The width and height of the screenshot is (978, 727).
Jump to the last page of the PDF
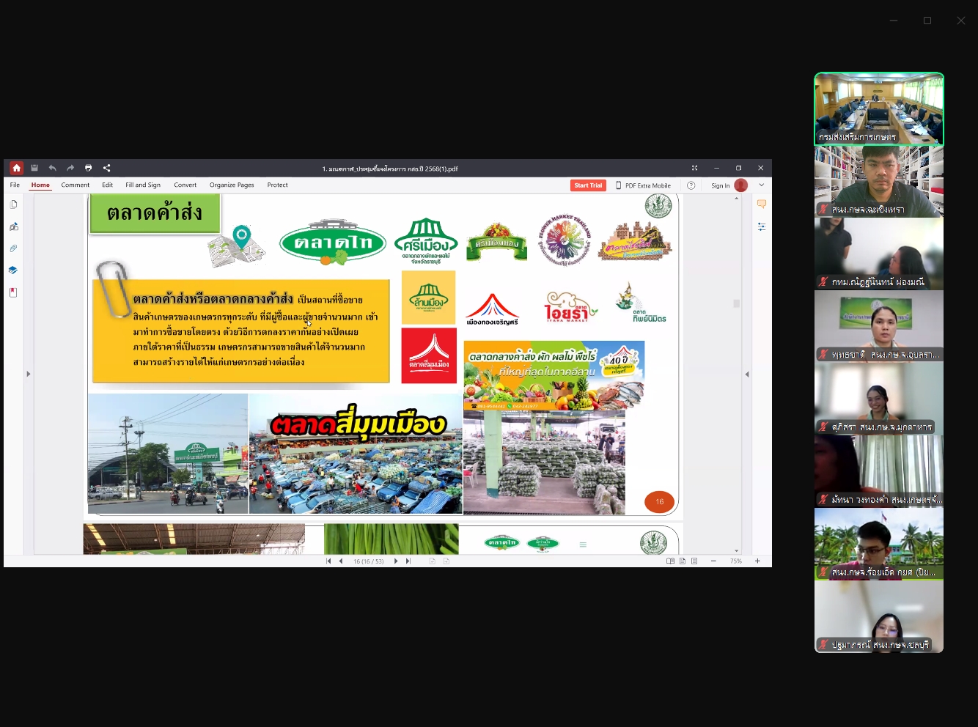pyautogui.click(x=408, y=561)
